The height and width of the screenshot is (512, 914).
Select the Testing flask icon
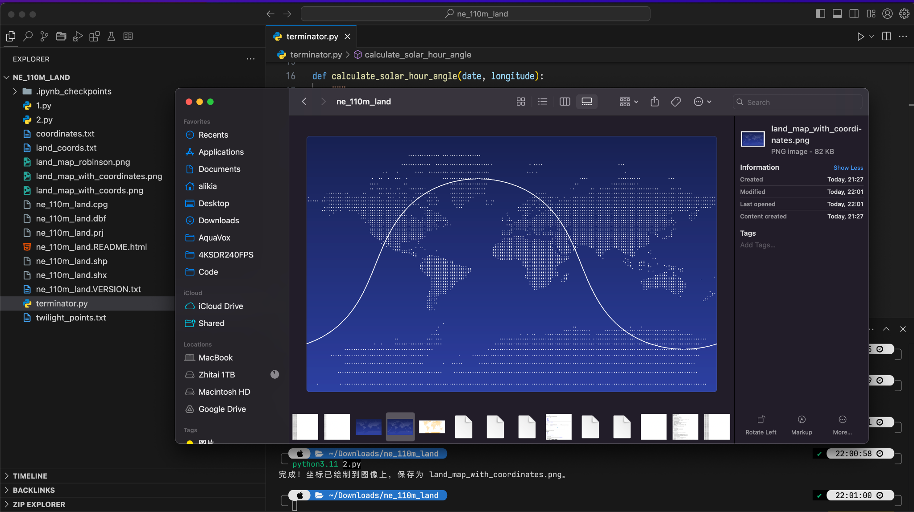111,36
